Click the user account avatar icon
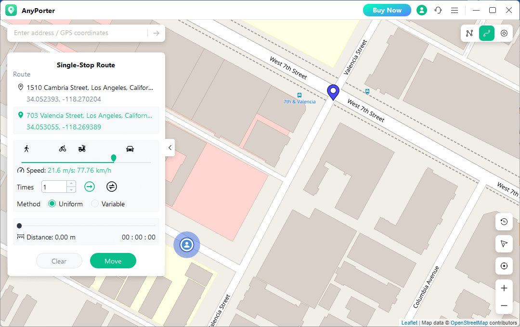 (x=422, y=10)
